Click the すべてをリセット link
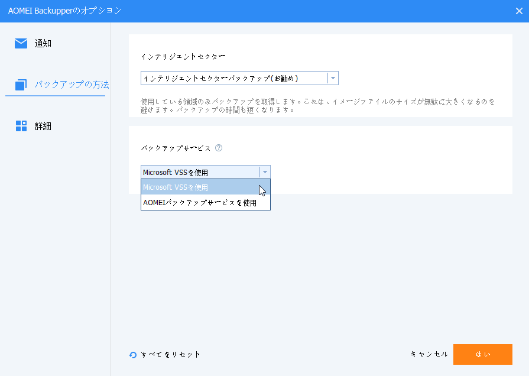The height and width of the screenshot is (376, 529). [171, 355]
